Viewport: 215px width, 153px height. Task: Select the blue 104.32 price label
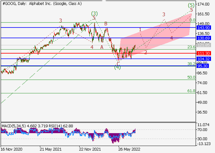[x=204, y=59]
